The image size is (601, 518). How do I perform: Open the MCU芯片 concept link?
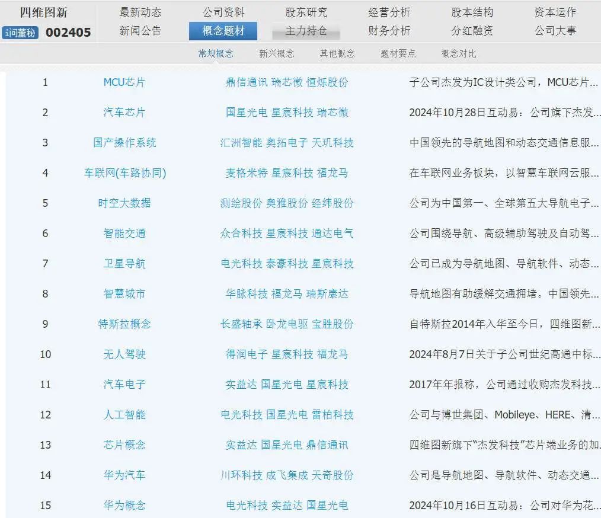click(124, 82)
